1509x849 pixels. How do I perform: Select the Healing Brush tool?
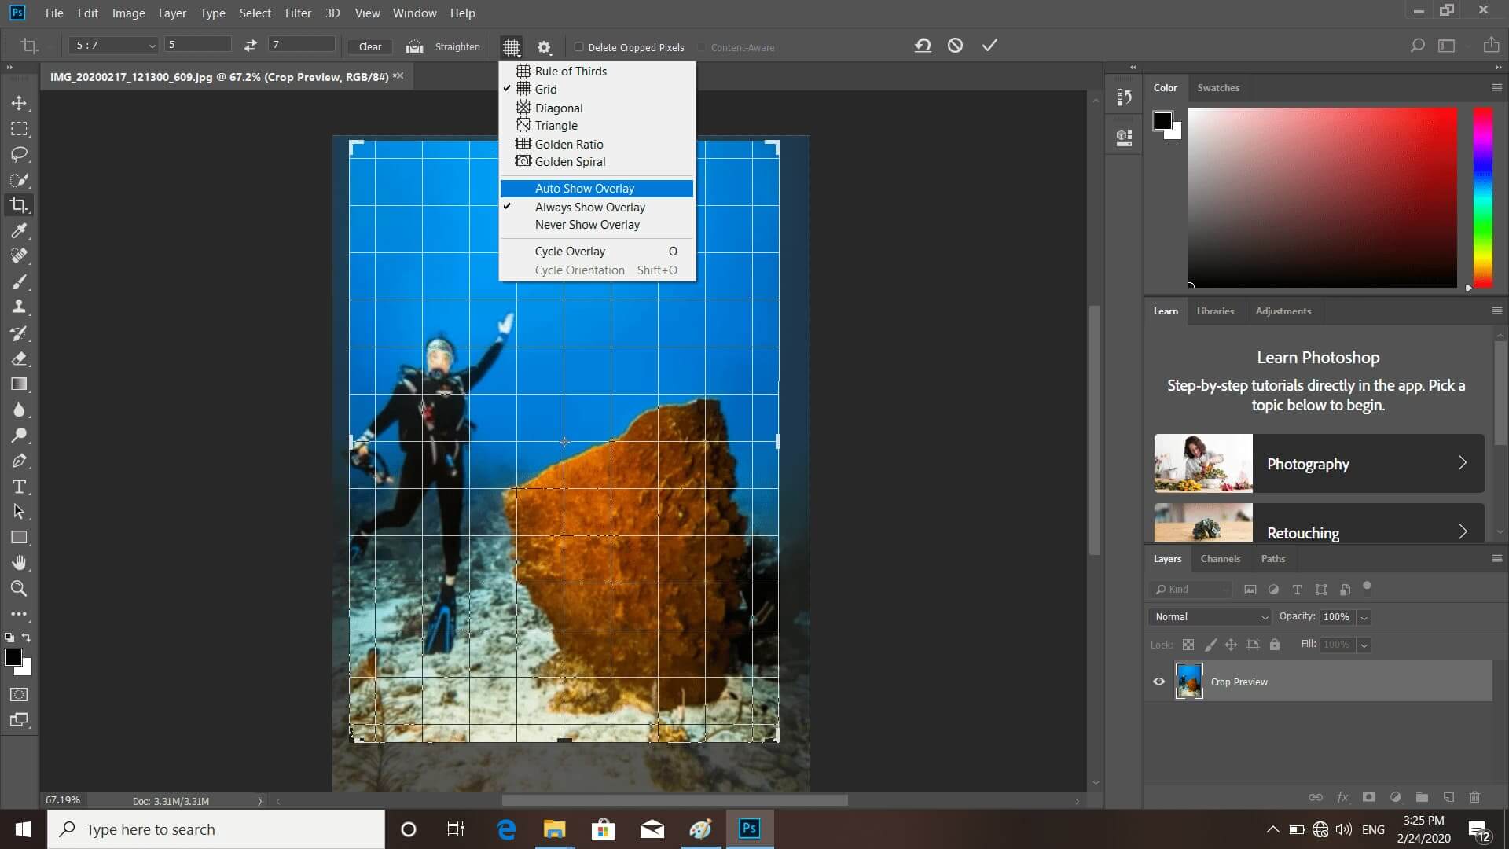tap(19, 256)
